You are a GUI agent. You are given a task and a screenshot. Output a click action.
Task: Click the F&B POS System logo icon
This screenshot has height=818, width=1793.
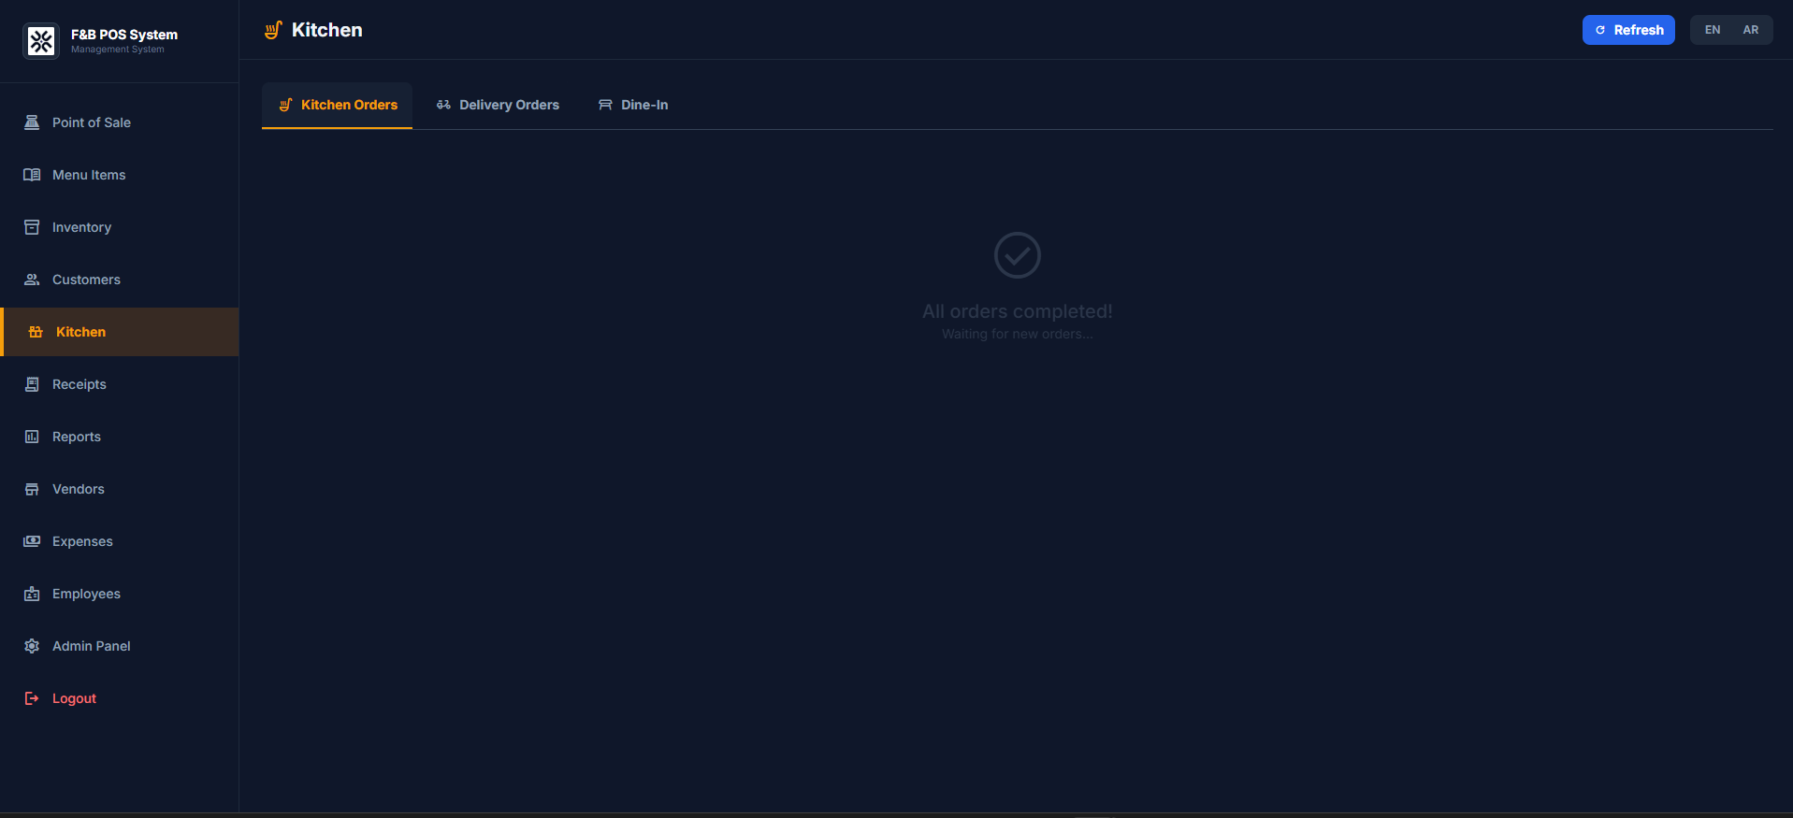41,41
